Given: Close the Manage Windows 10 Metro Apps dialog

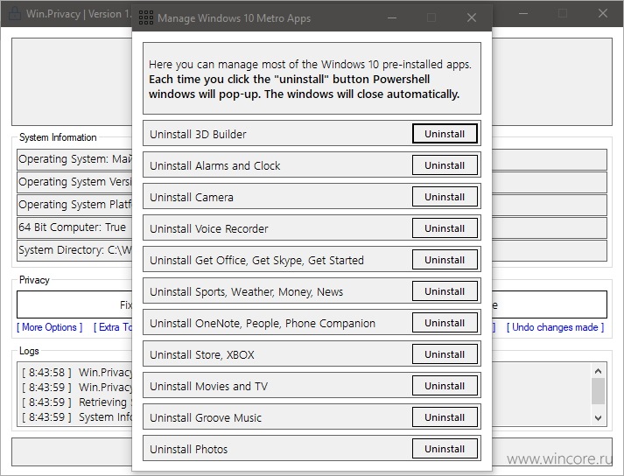Looking at the screenshot, I should (x=472, y=17).
